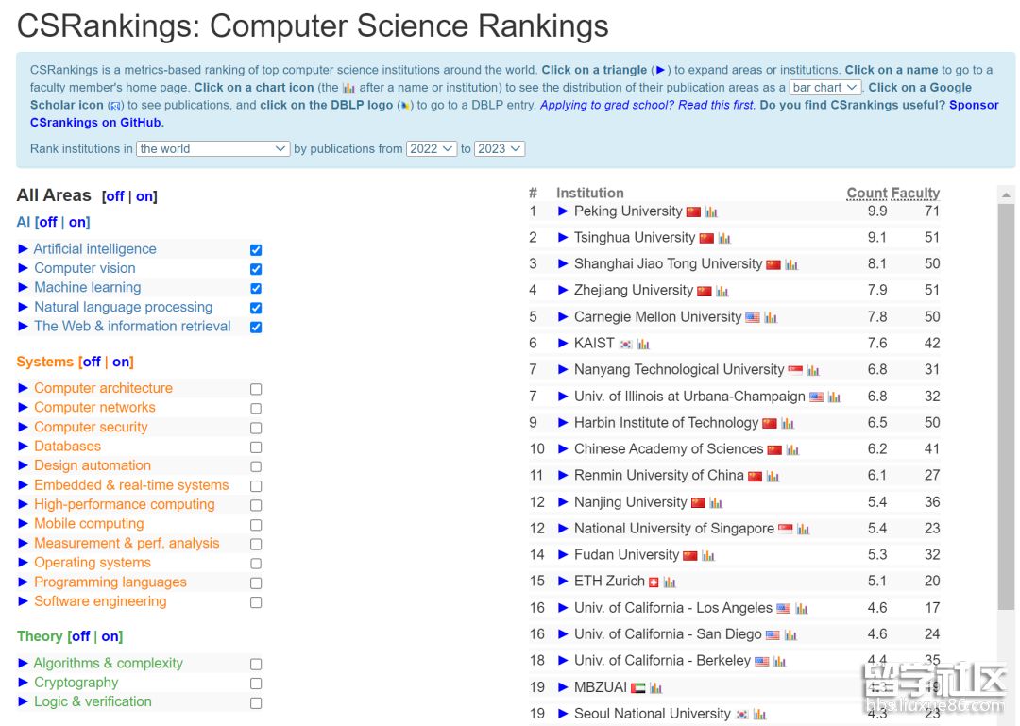Open the start year 2022 dropdown

(432, 149)
